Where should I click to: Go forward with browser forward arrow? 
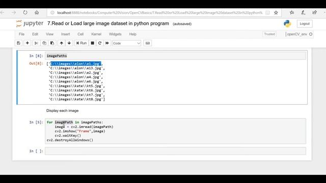pyautogui.click(x=14, y=13)
